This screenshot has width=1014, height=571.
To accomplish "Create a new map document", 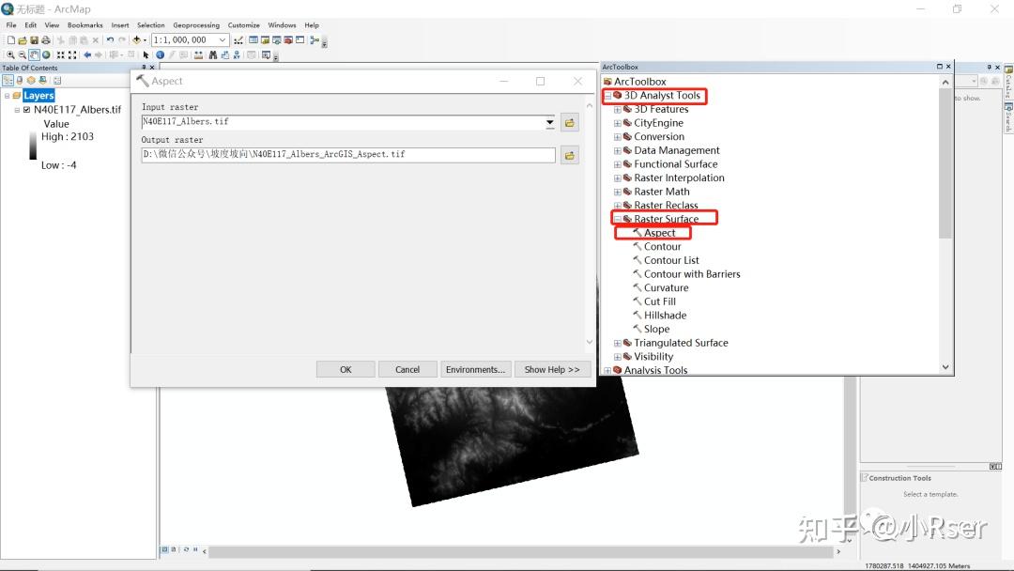I will [11, 40].
